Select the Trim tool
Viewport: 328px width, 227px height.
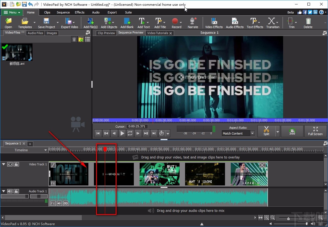[291, 23]
